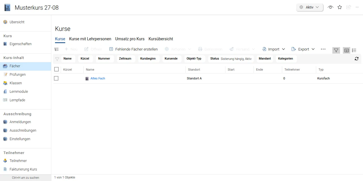Viewport: 363px width, 181px height.
Task: Open the Altes Fach link
Action: point(98,79)
